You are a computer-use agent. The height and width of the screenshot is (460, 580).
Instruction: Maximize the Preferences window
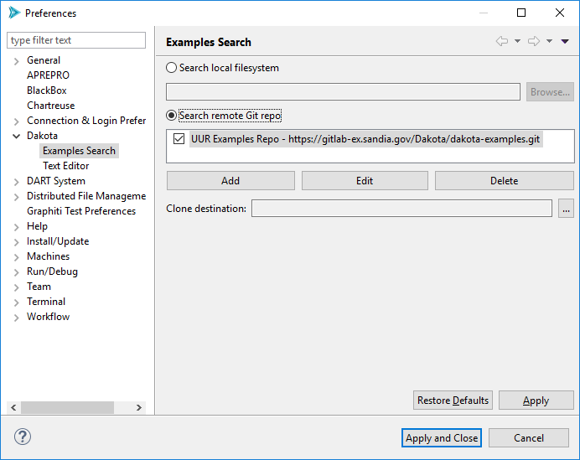pos(521,13)
